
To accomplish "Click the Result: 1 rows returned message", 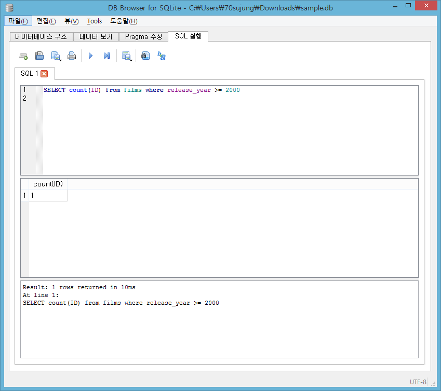I will (x=79, y=287).
